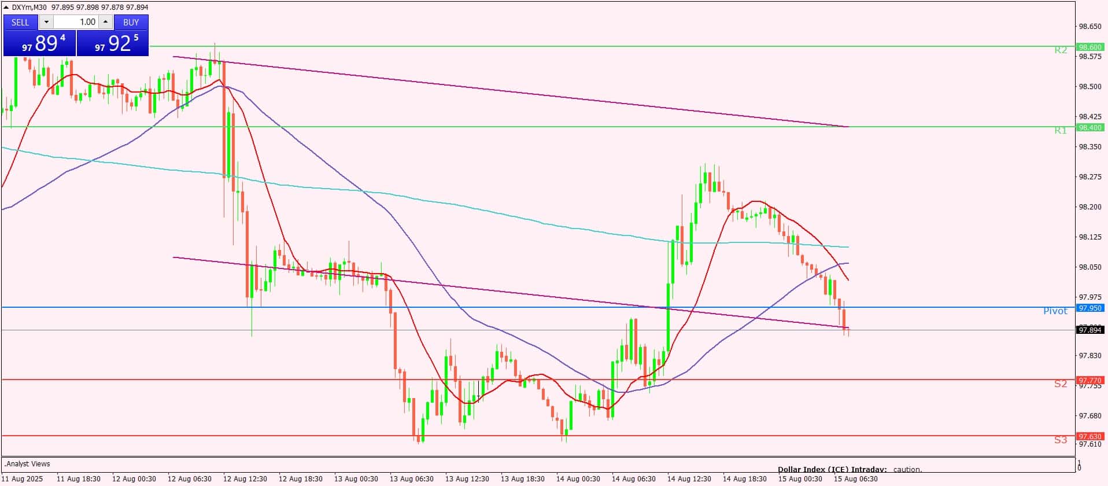
Task: Click the 97.92 buy price panel
Action: point(113,43)
